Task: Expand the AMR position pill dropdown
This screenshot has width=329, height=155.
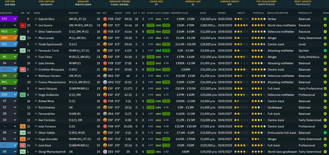Action: (x=15, y=38)
